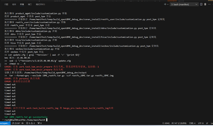Click the conan_install/hica customization.py path line
The width and height of the screenshot is (213, 126).
(x=80, y=37)
